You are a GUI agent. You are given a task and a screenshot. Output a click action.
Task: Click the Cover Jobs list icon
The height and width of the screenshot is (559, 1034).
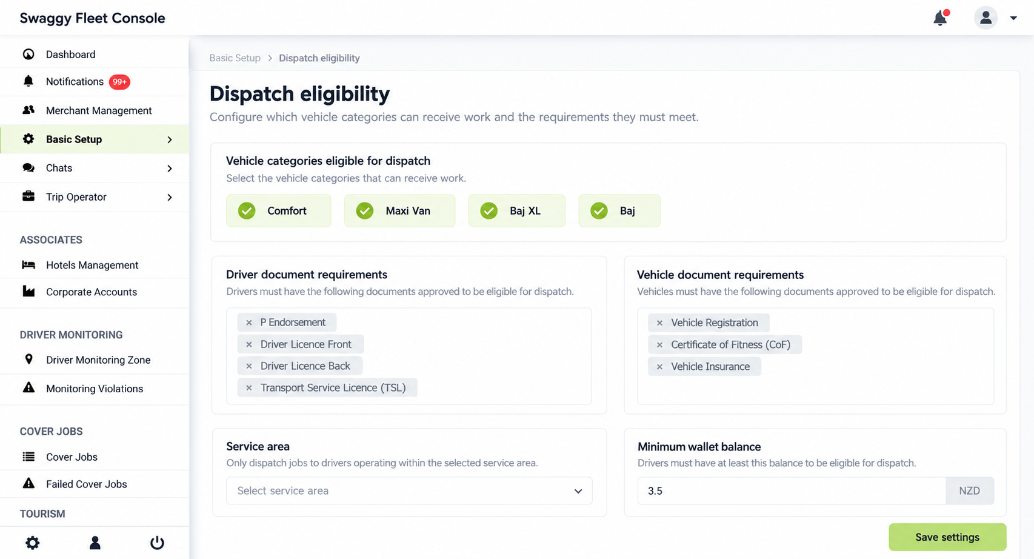[28, 457]
